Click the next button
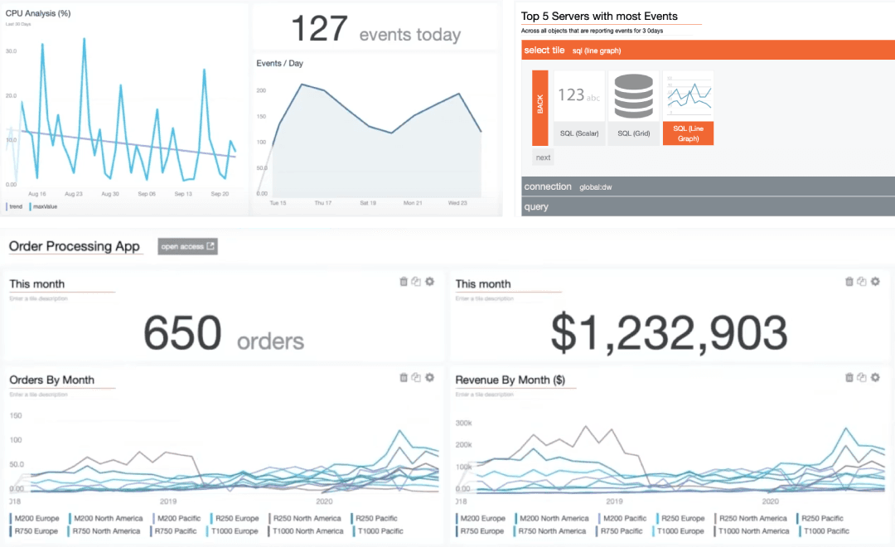The image size is (895, 547). point(543,157)
